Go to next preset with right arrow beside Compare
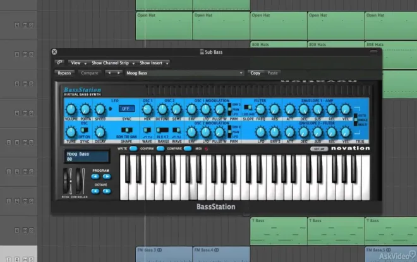The height and width of the screenshot is (262, 417). [x=118, y=73]
